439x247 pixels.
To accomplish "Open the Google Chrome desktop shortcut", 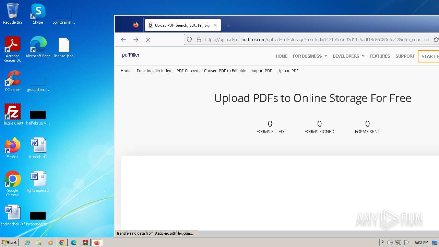I will pyautogui.click(x=12, y=184).
